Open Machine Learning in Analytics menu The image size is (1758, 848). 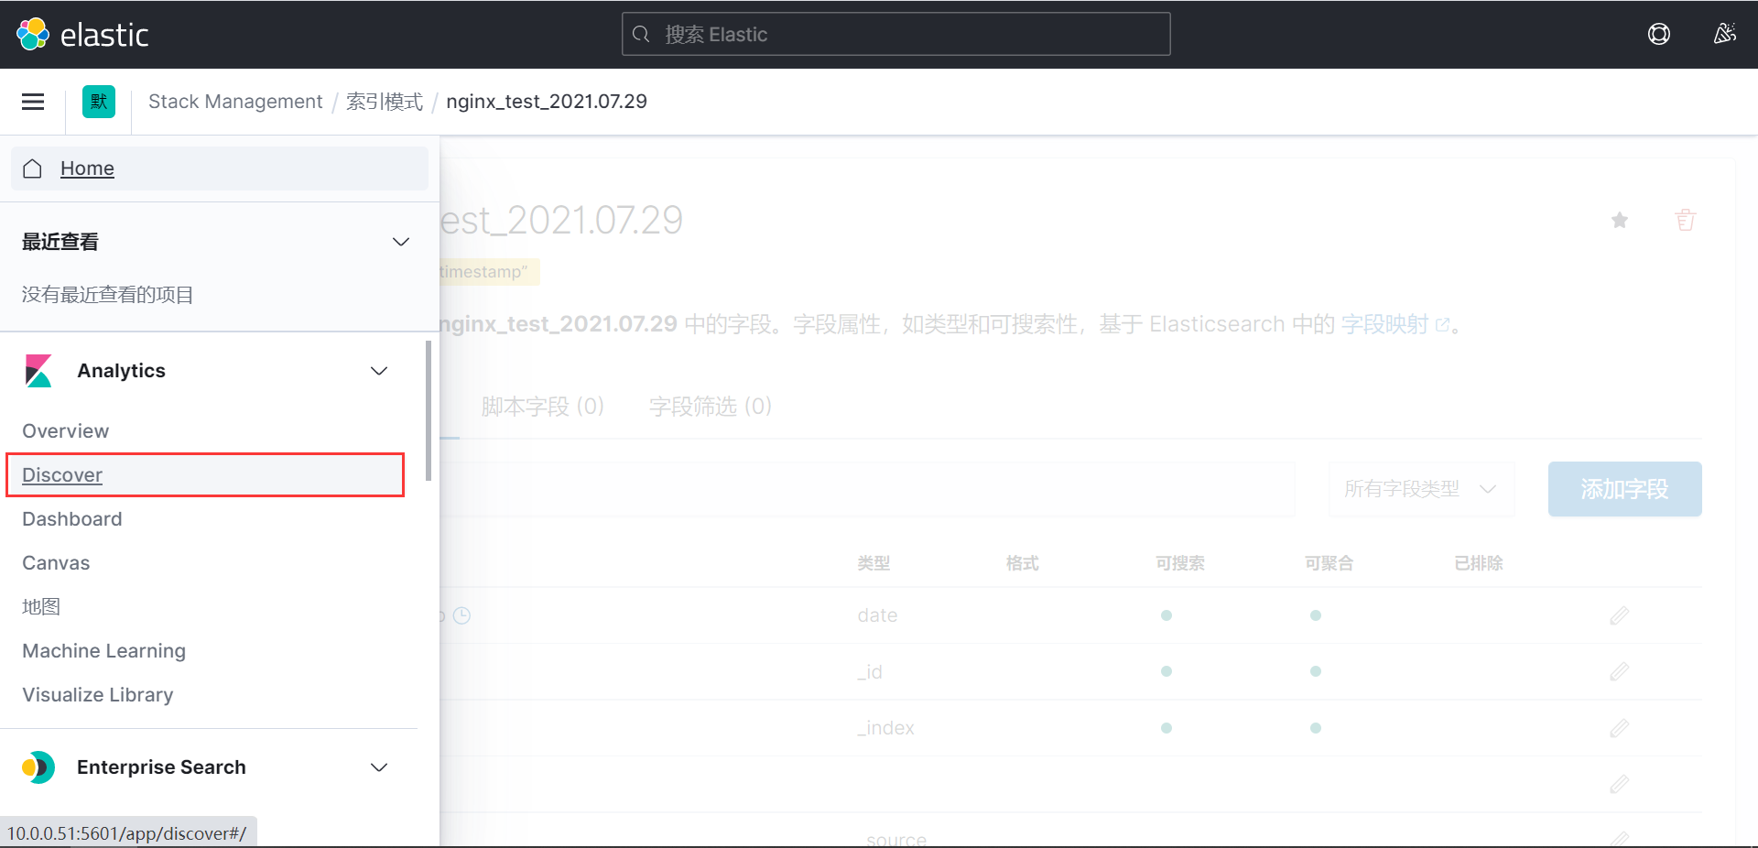104,651
